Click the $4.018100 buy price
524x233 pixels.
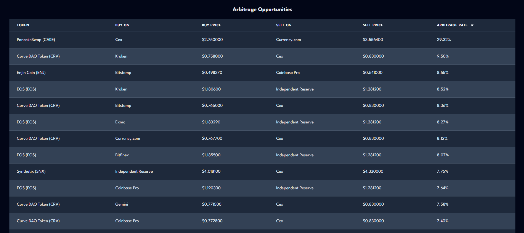click(211, 171)
